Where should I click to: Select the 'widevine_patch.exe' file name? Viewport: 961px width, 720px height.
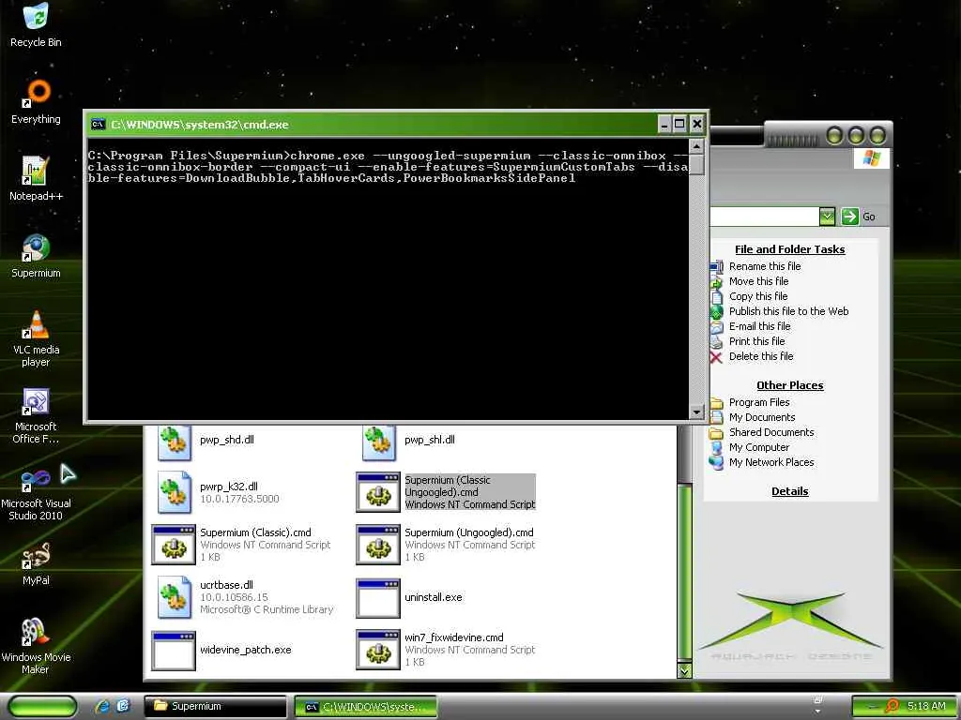245,650
